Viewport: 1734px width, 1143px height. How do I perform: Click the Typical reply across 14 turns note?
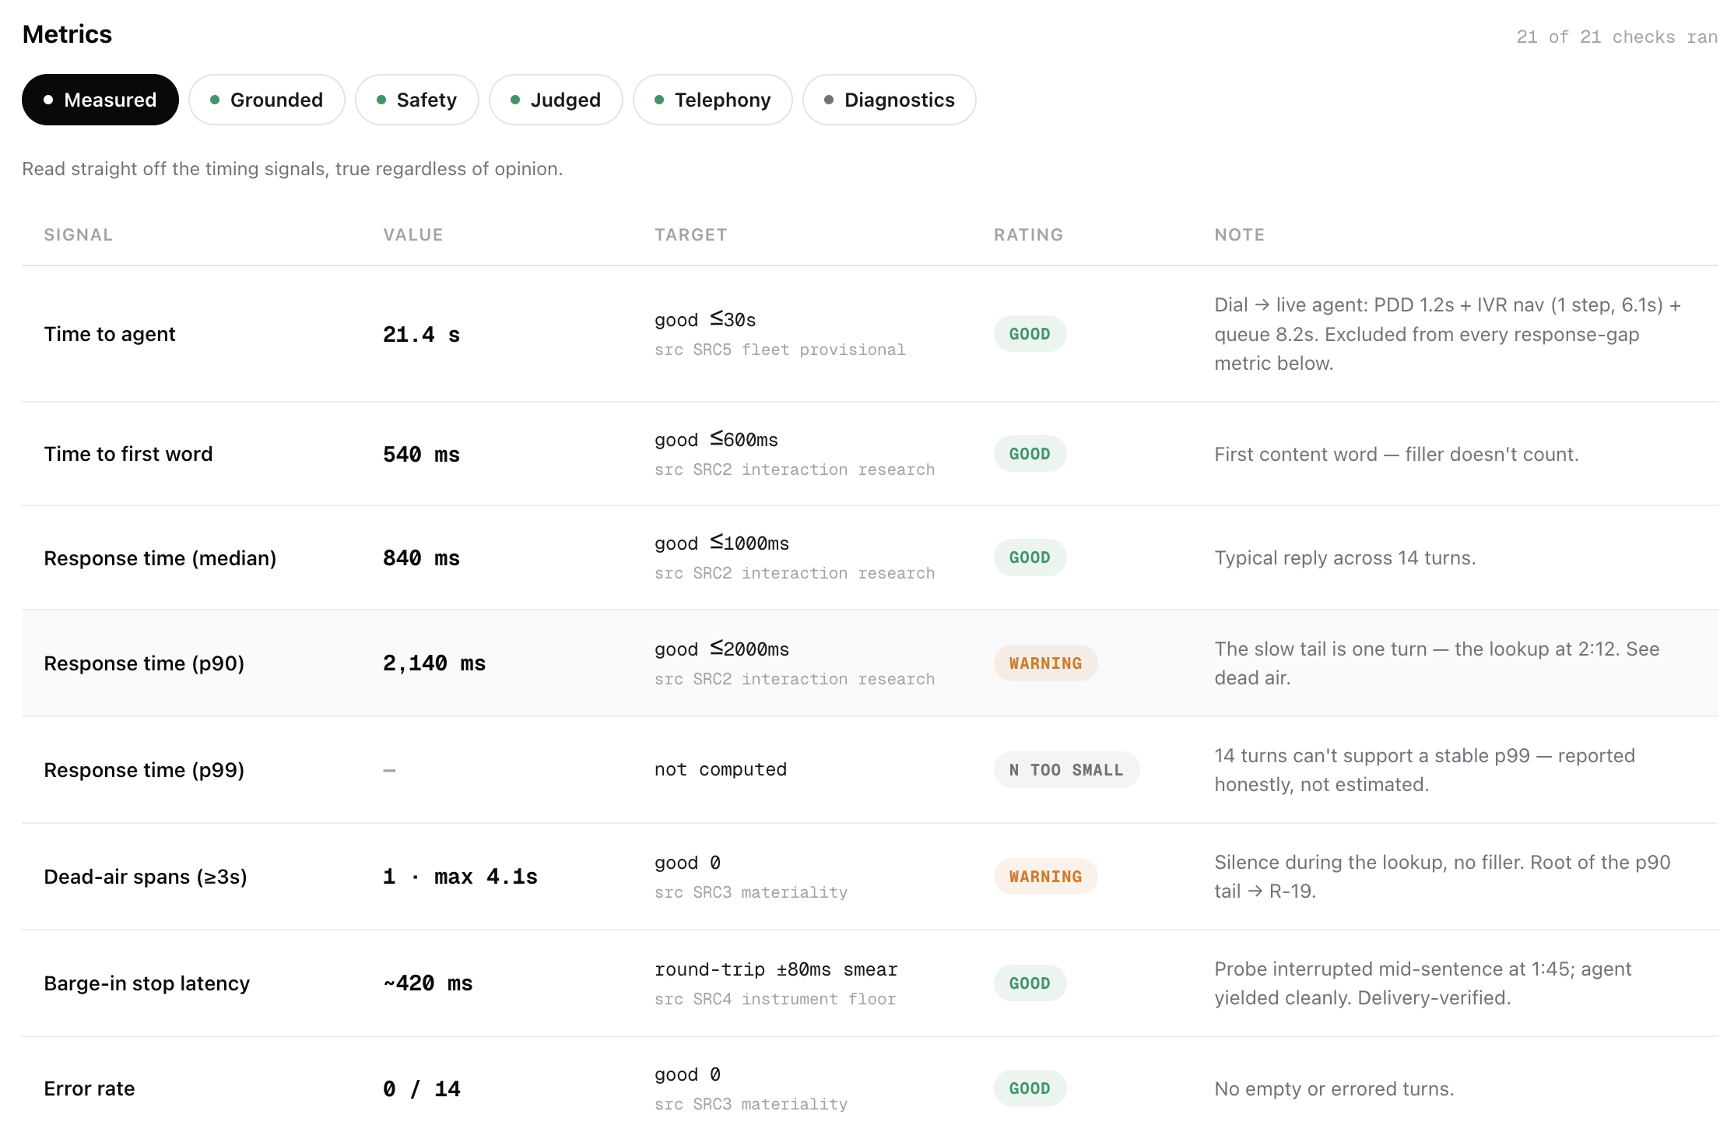click(1345, 557)
